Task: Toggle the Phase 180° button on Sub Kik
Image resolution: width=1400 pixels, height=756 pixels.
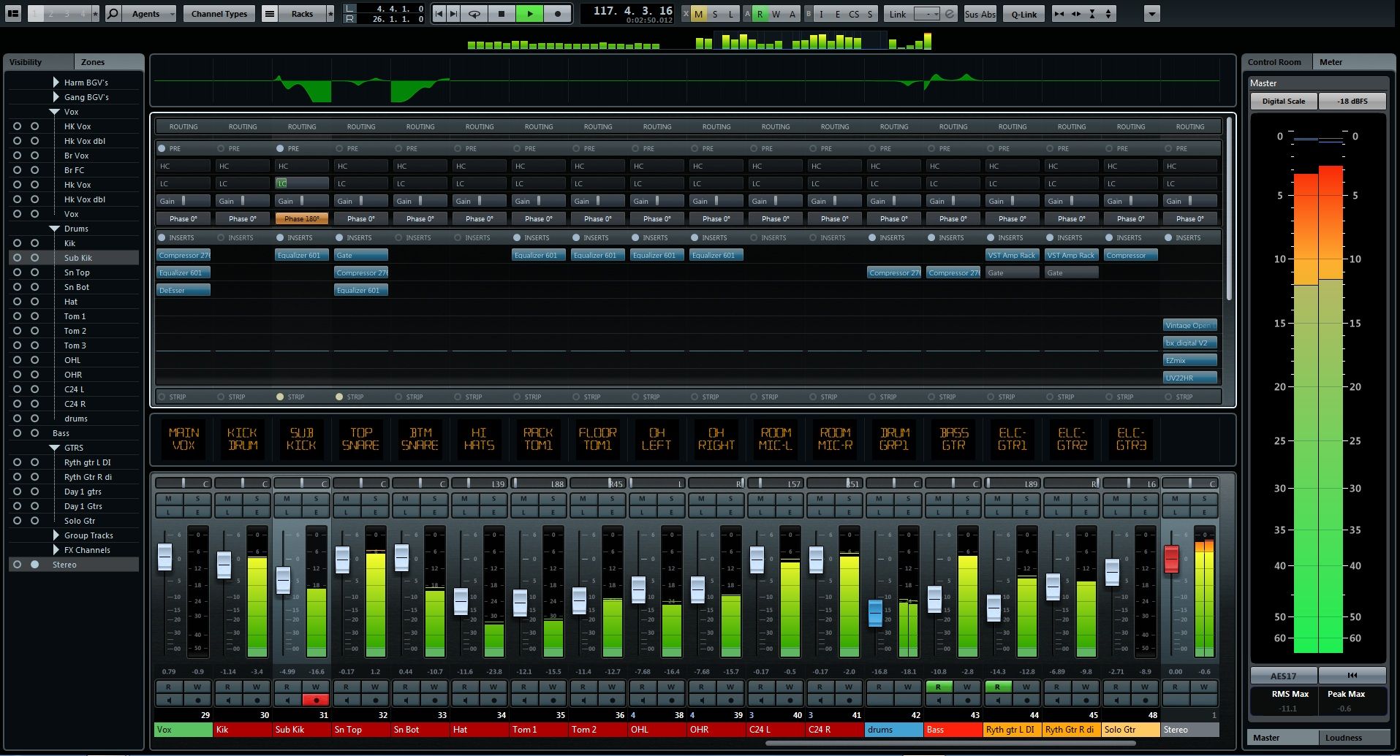Action: 301,218
